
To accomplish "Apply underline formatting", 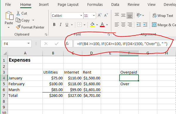I will coord(67,24).
